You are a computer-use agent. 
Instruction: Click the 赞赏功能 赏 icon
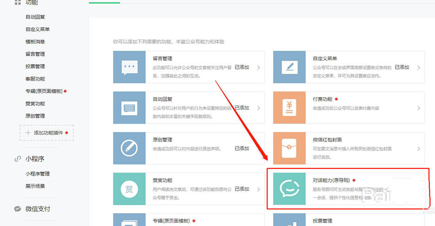129,189
